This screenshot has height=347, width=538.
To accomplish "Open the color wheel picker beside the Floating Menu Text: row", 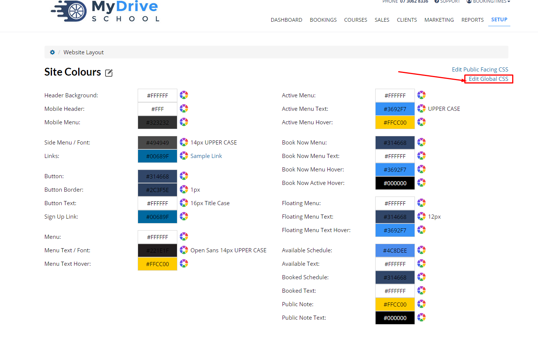I will 421,216.
